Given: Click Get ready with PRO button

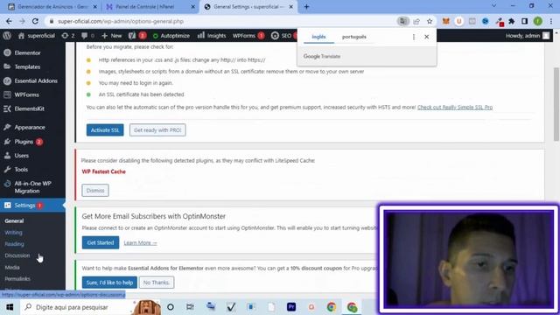Looking at the screenshot, I should pos(157,130).
